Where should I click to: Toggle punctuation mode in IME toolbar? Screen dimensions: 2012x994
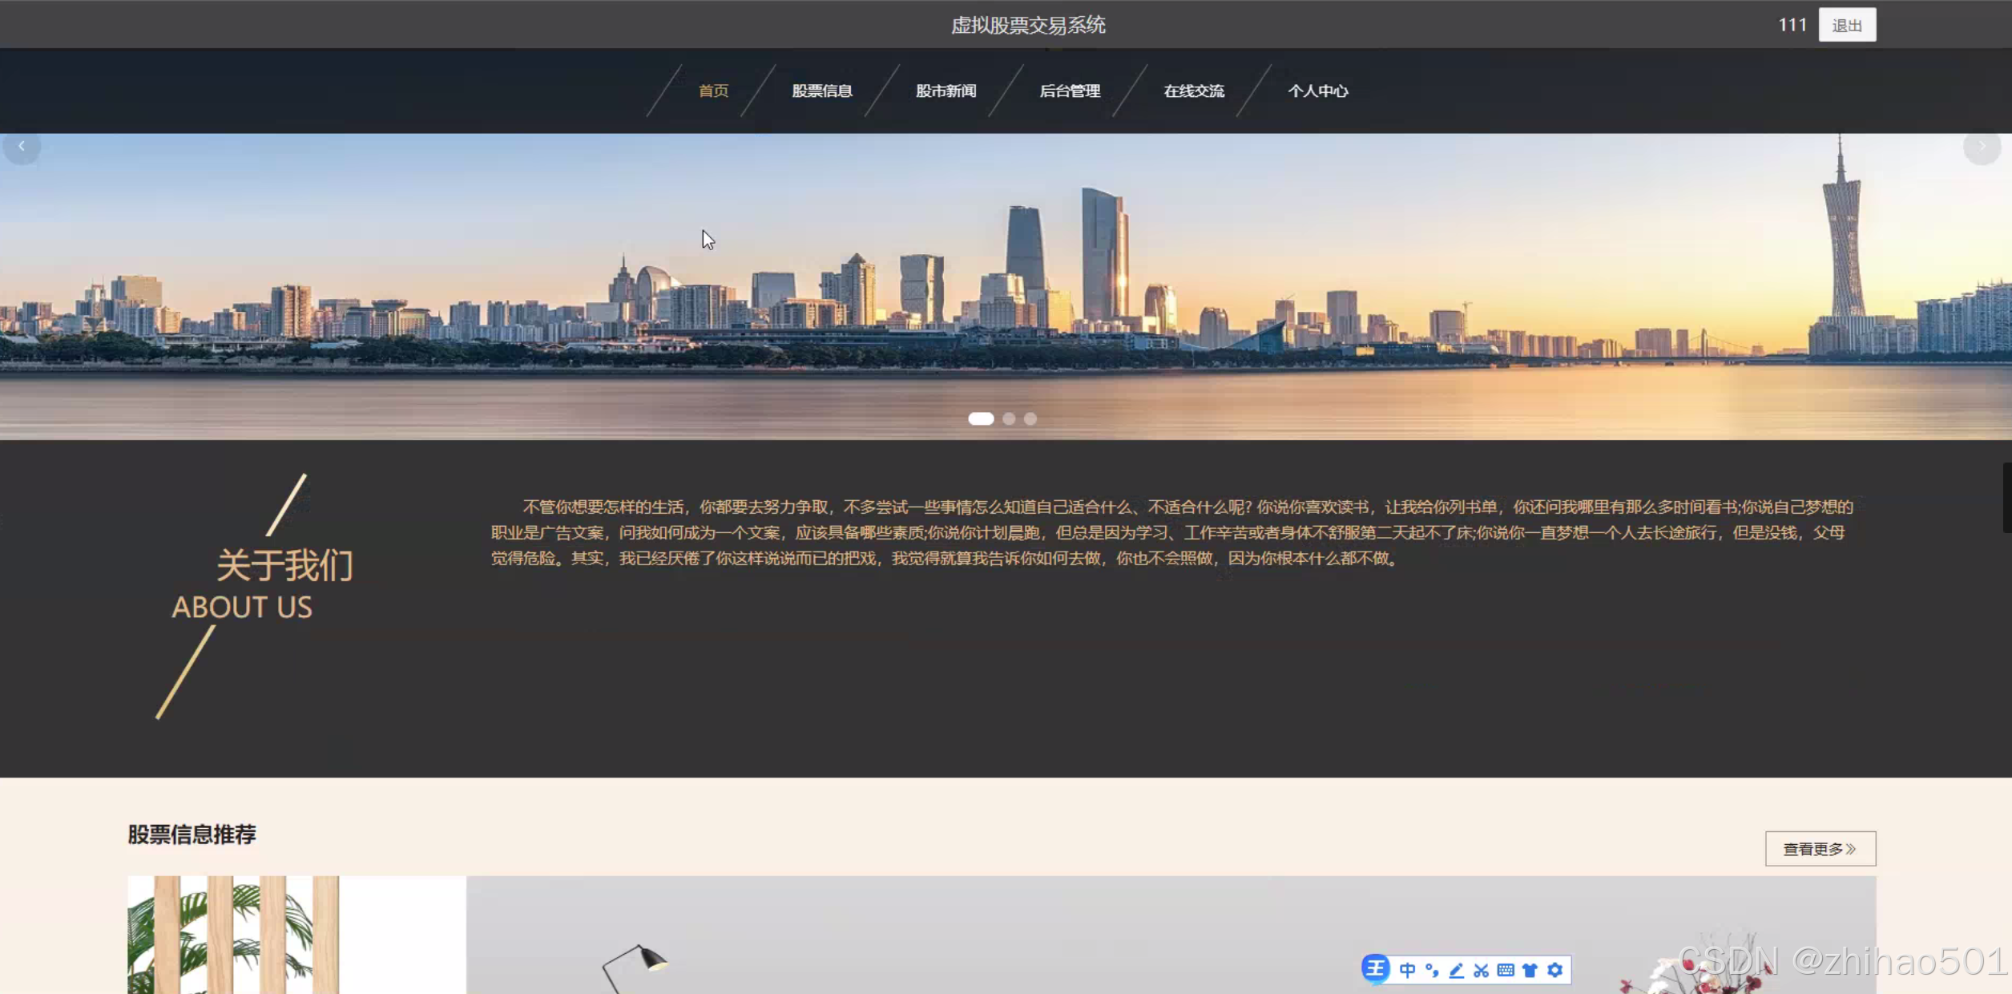(1432, 971)
